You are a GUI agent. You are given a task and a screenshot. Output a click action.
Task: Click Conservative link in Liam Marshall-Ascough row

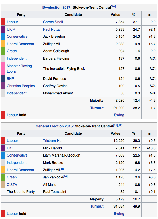tap(17, 155)
